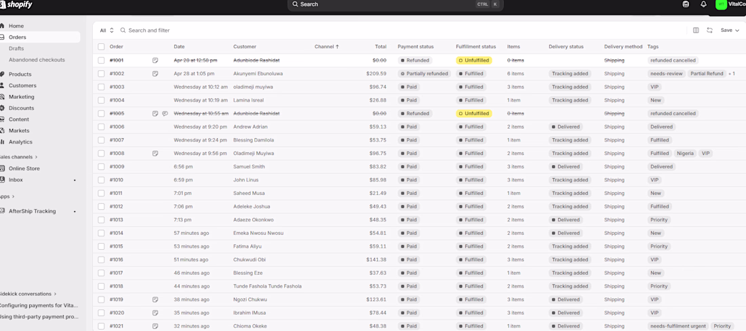The width and height of the screenshot is (746, 331).
Task: Click the Analytics sidebar icon
Action: [3, 142]
